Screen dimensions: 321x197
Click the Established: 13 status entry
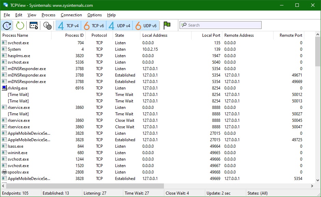point(56,193)
